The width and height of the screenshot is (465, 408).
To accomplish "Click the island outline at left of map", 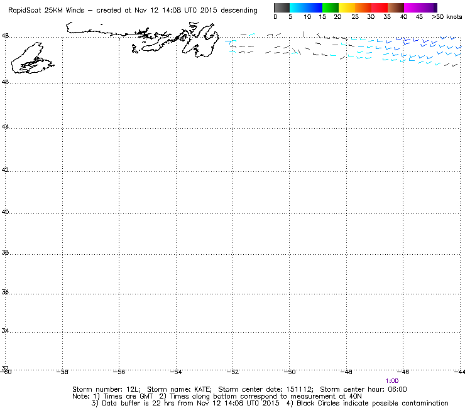I will pyautogui.click(x=32, y=58).
